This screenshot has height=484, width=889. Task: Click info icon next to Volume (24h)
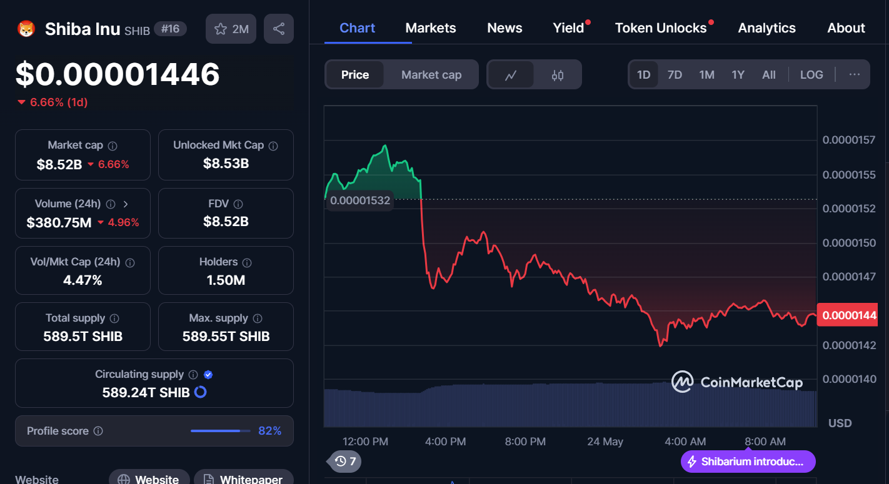point(111,204)
